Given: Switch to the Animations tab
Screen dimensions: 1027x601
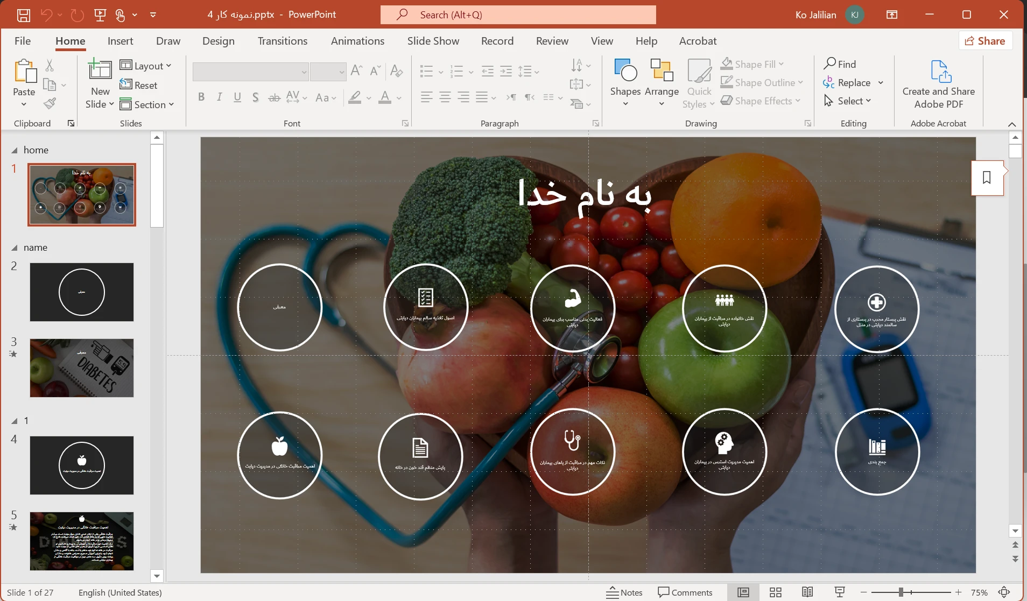Looking at the screenshot, I should tap(357, 41).
